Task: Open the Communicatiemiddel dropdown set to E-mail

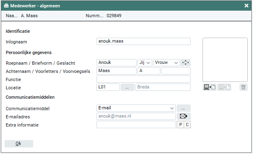Action: pos(136,108)
